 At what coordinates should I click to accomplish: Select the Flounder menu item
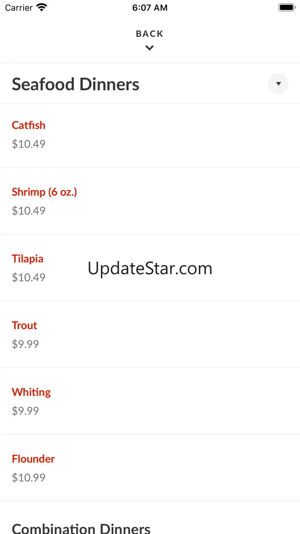(33, 459)
